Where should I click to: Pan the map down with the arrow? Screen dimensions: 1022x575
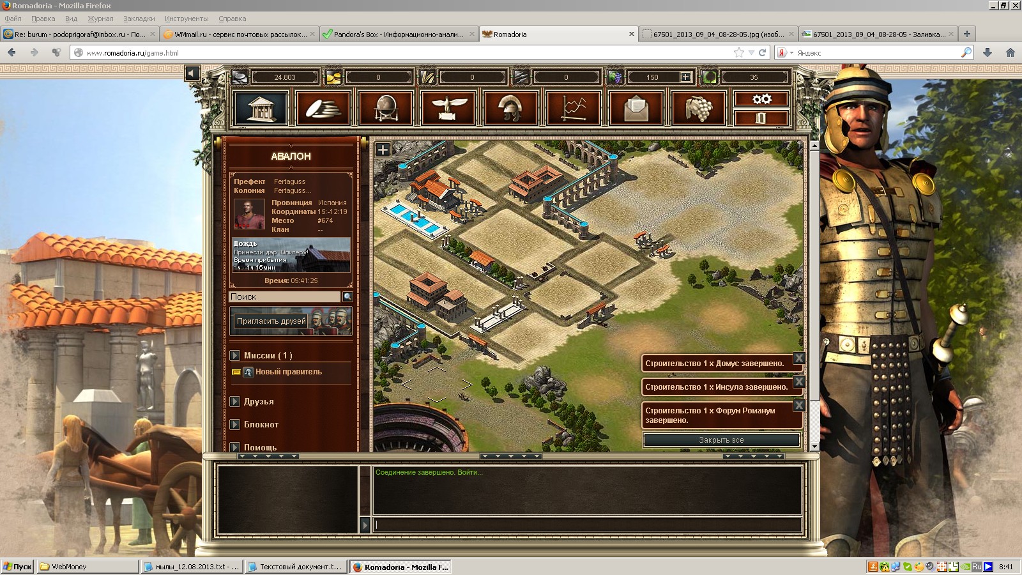[436, 399]
